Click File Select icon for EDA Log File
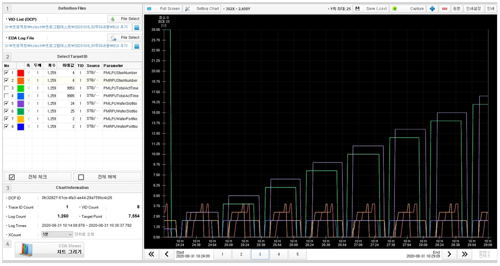This screenshot has width=500, height=266. coord(113,38)
